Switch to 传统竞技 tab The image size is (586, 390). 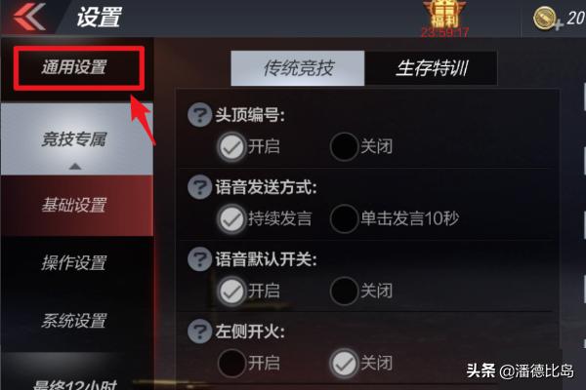[298, 68]
